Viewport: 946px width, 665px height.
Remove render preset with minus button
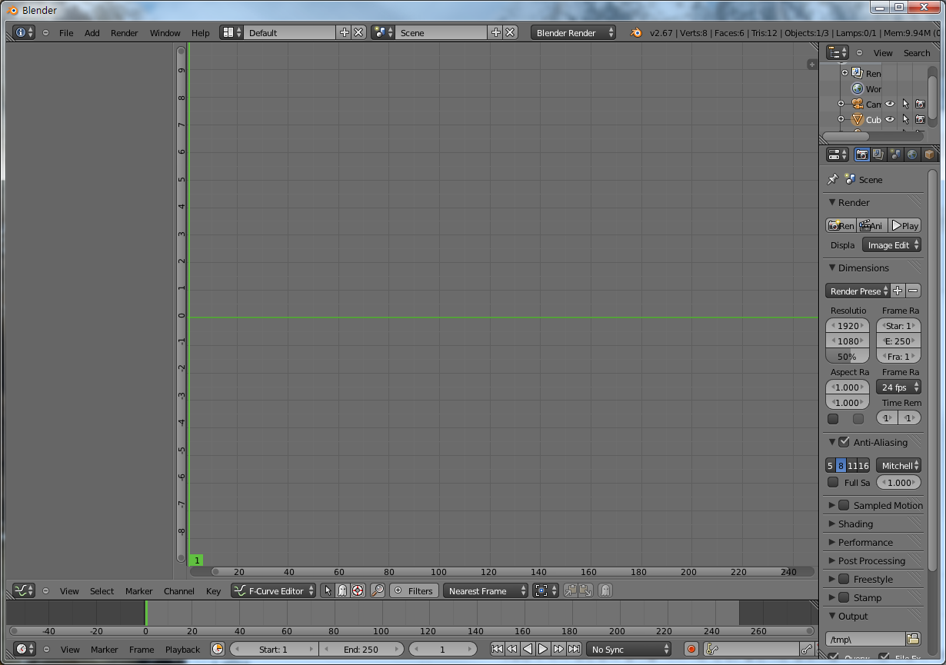tap(913, 291)
